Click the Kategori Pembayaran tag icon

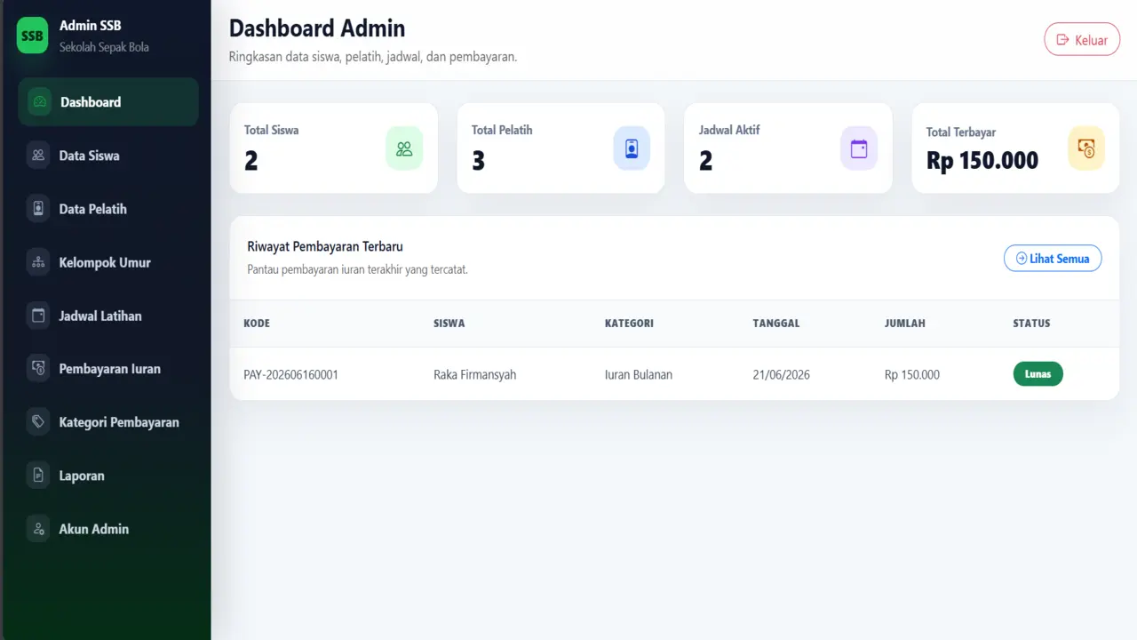coord(38,422)
